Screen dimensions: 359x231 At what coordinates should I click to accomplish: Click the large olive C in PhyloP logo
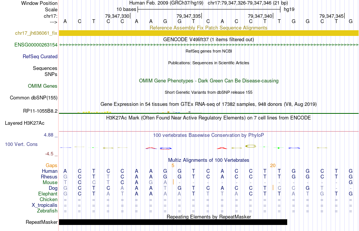251,146
